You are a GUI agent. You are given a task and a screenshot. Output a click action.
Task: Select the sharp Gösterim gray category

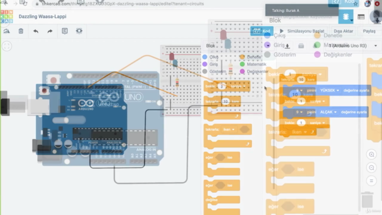click(x=214, y=72)
